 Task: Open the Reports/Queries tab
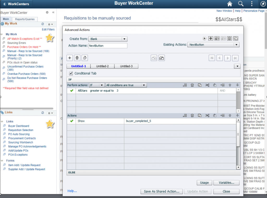point(25,19)
